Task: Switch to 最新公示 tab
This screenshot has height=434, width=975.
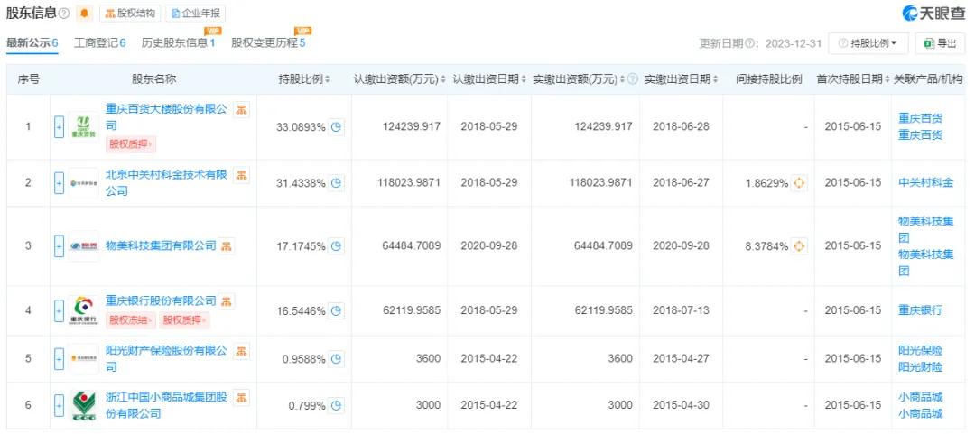Action: [x=32, y=43]
